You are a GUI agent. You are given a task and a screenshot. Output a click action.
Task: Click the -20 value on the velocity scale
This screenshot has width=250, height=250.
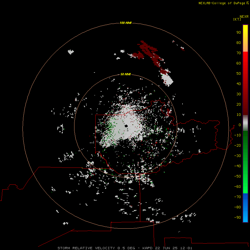(x=237, y=145)
